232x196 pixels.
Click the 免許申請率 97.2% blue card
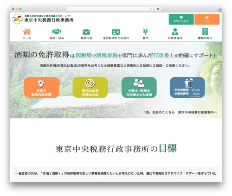(x=187, y=88)
